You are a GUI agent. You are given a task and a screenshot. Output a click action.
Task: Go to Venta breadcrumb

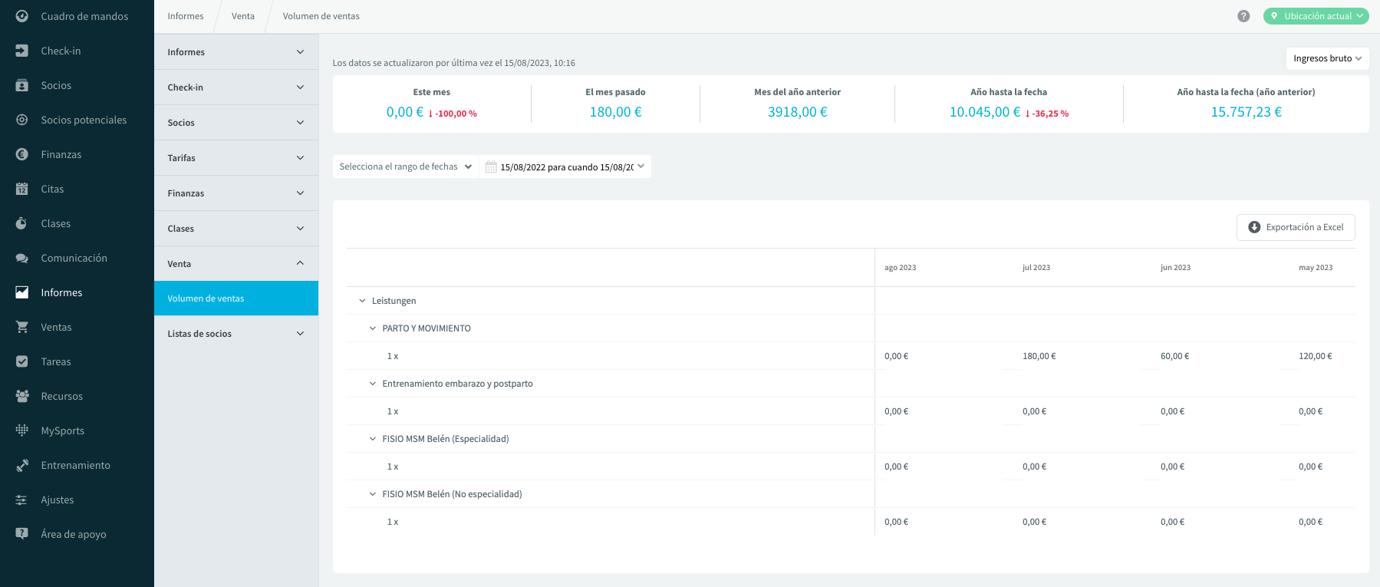243,16
